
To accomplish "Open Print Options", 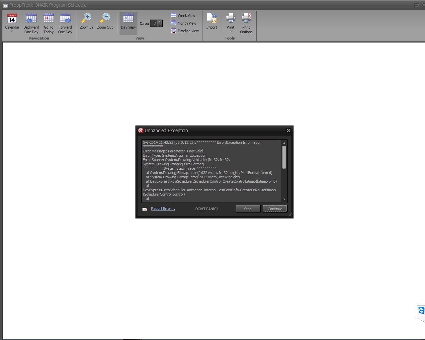I will 246,24.
